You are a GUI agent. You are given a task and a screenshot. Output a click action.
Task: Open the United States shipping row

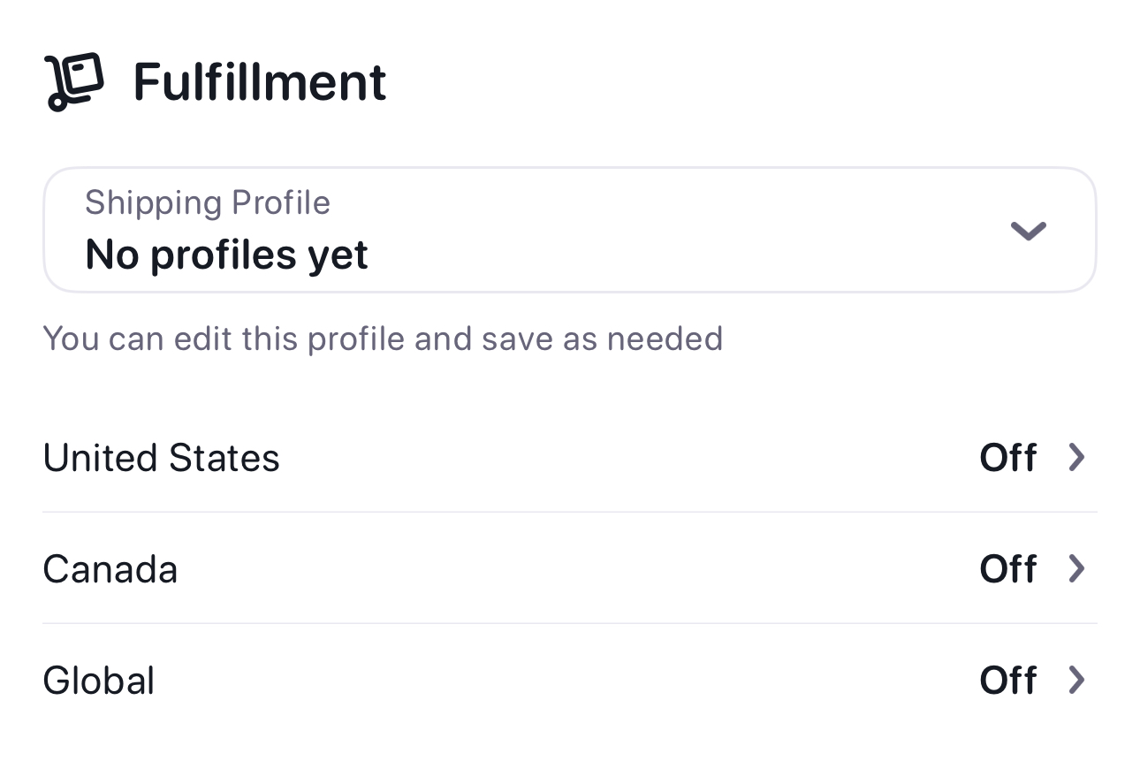(569, 458)
